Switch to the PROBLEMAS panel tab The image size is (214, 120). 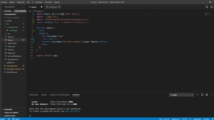34,95
